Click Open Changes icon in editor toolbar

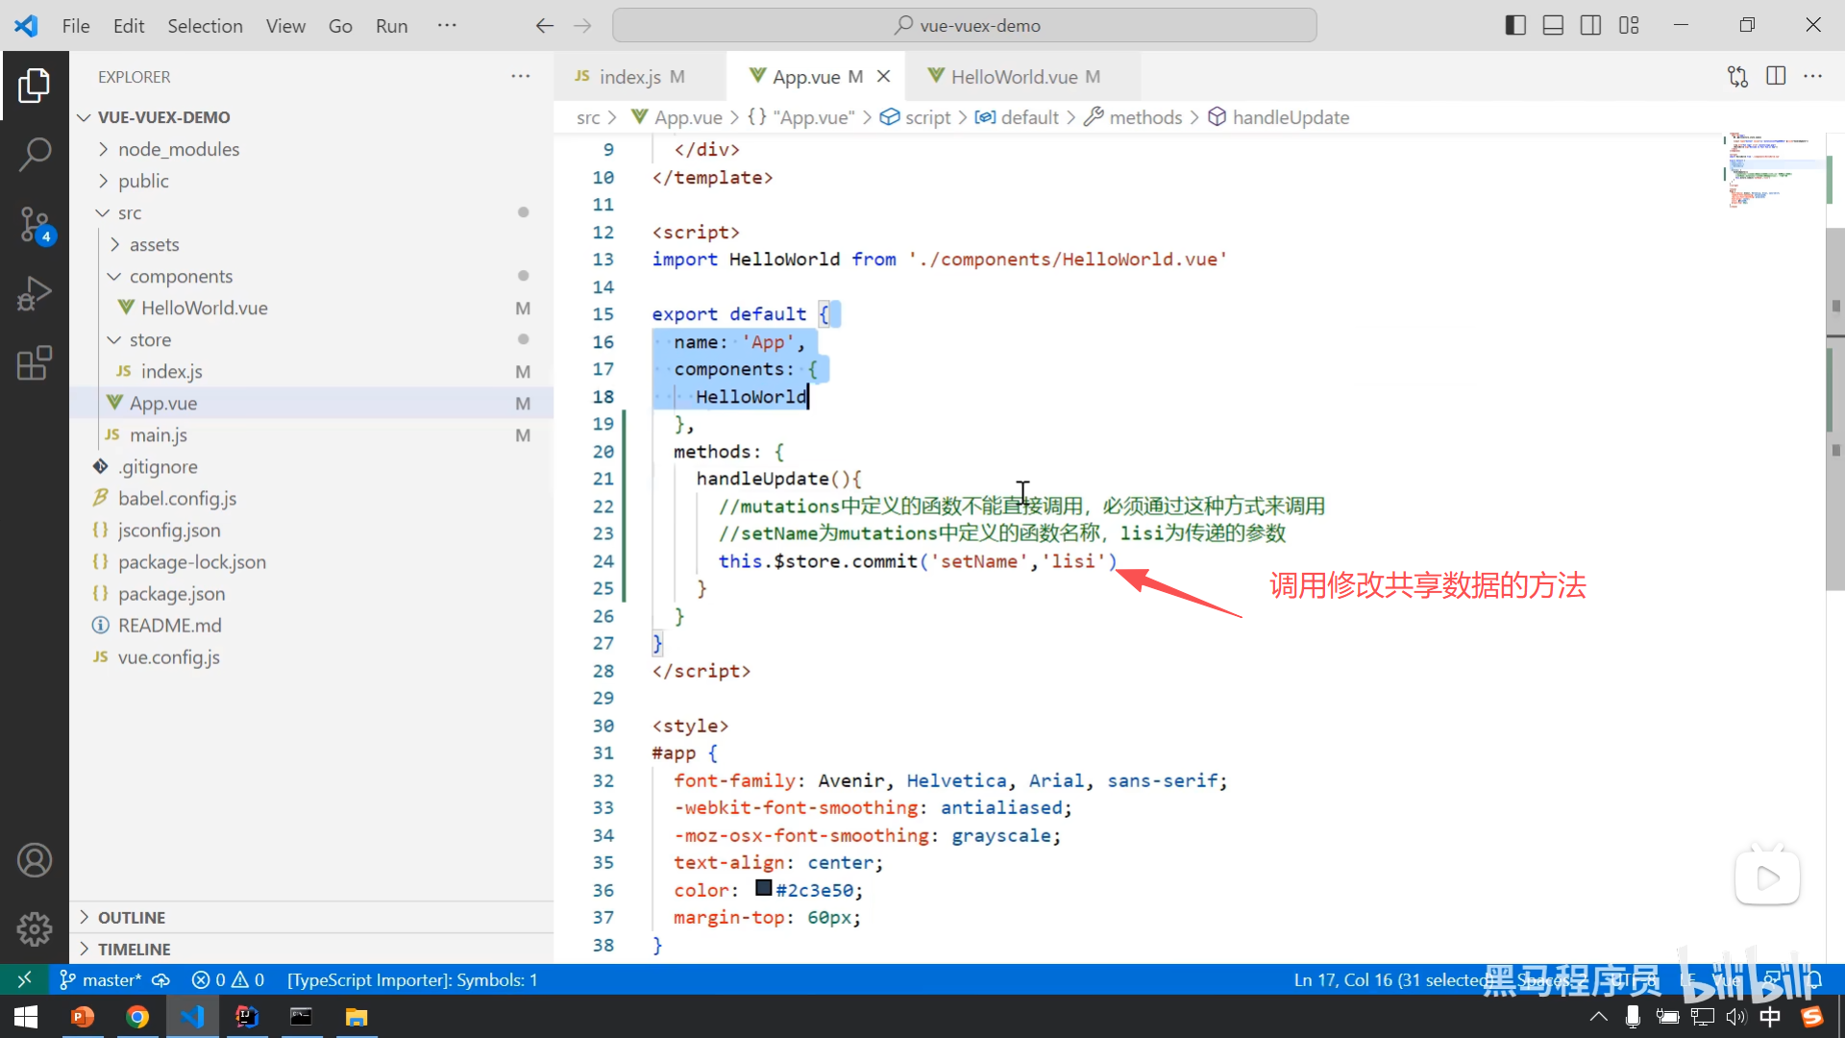point(1737,77)
